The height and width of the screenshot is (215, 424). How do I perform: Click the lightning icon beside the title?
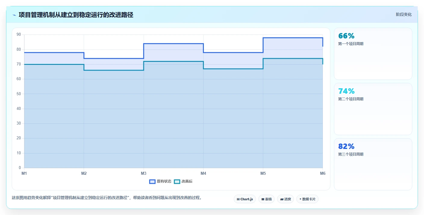coord(14,15)
